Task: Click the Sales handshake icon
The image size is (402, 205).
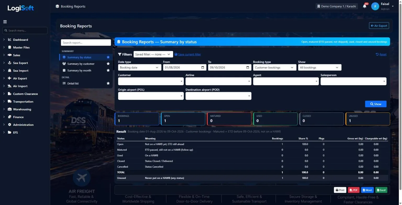Action: point(10,55)
